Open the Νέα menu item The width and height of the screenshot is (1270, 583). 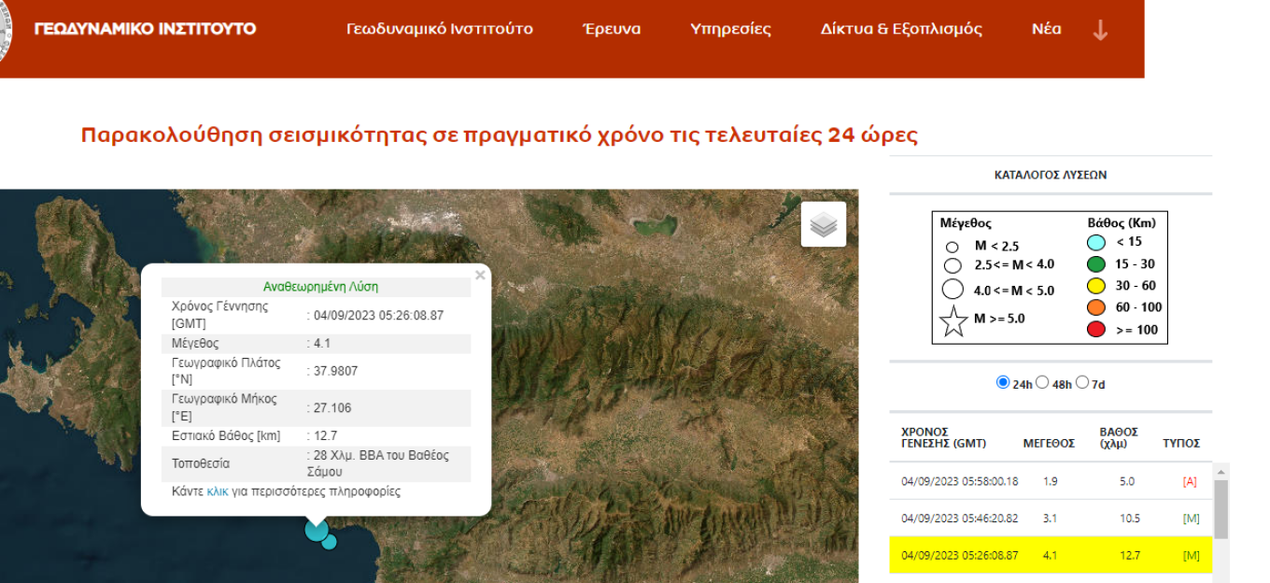pos(1046,29)
